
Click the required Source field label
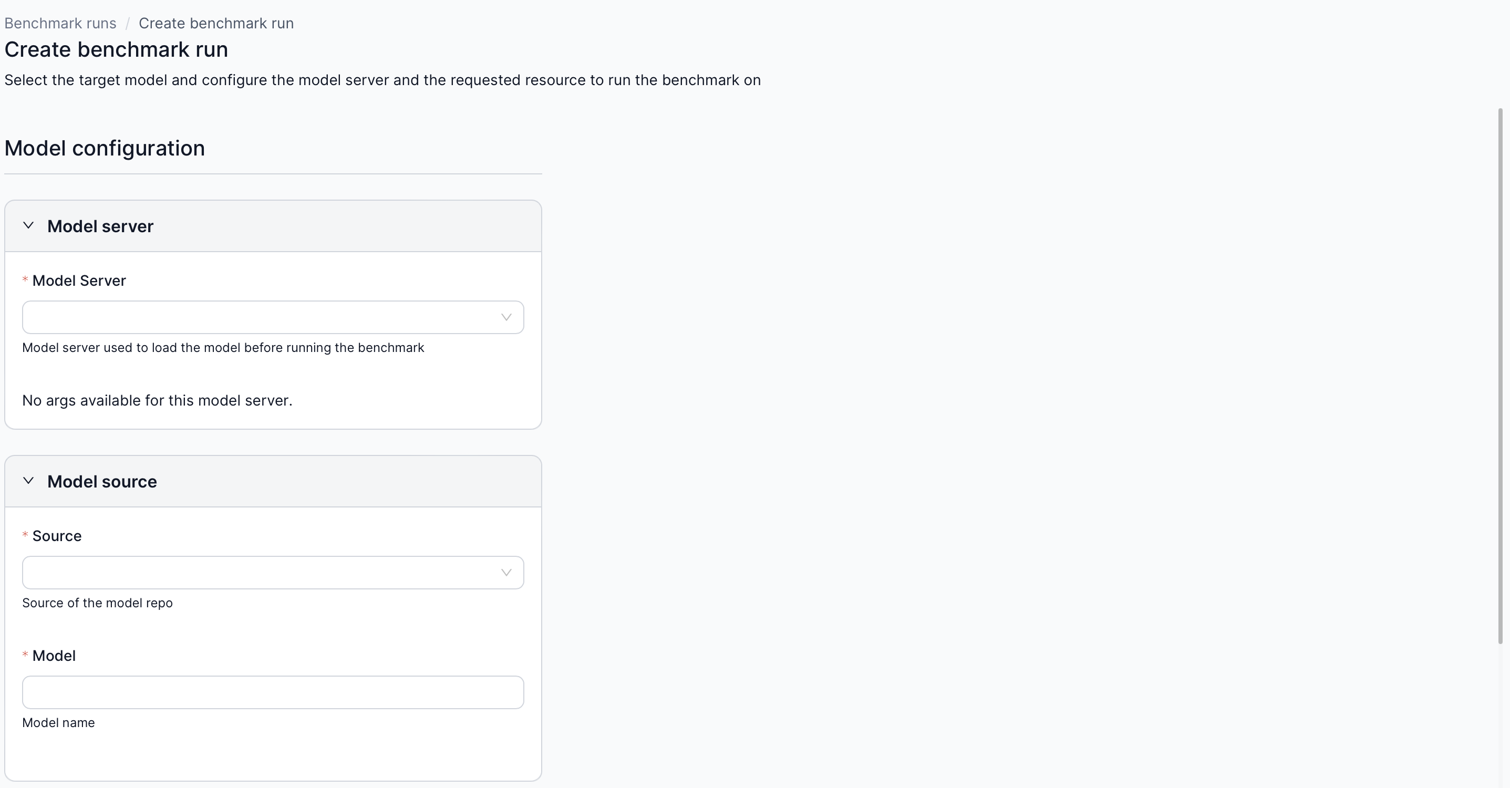point(57,536)
